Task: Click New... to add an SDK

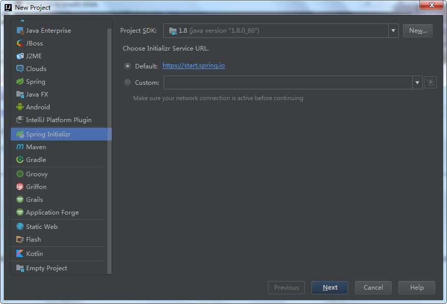Action: 418,31
